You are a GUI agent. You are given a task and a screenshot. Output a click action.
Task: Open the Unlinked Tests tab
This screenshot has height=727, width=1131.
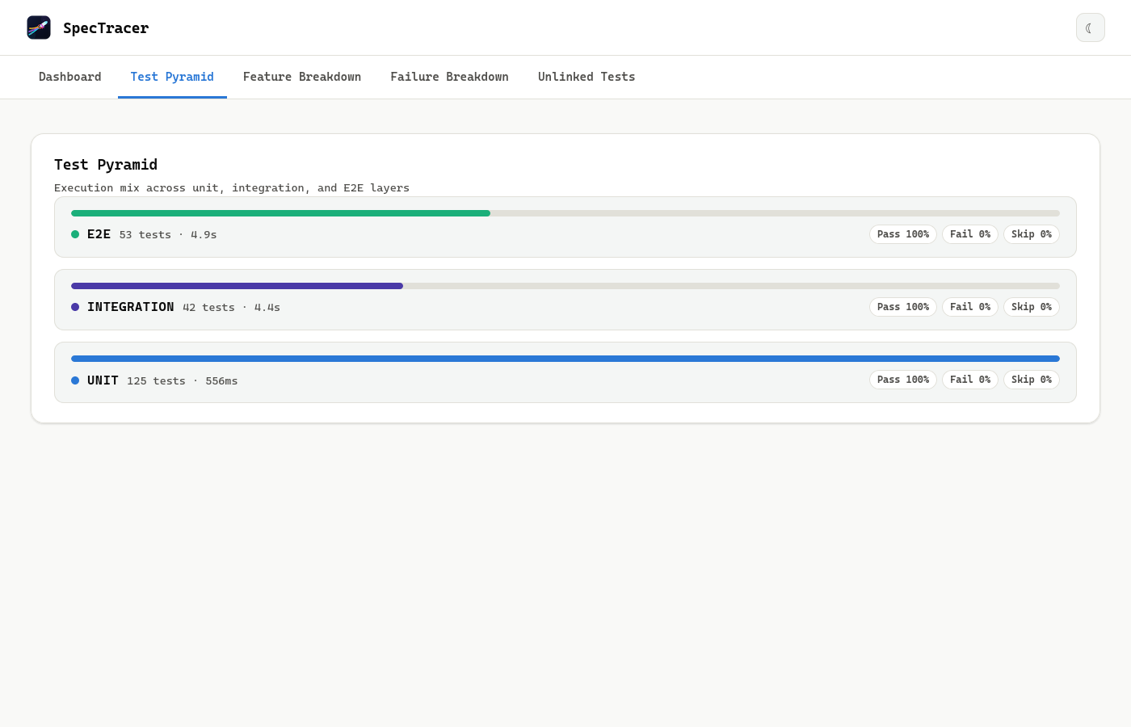[x=587, y=77]
